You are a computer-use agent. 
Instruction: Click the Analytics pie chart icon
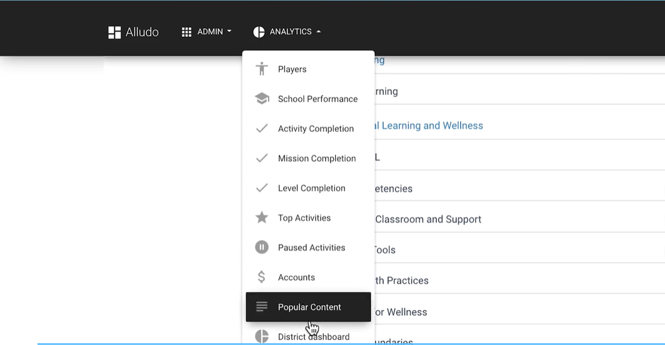pos(259,32)
